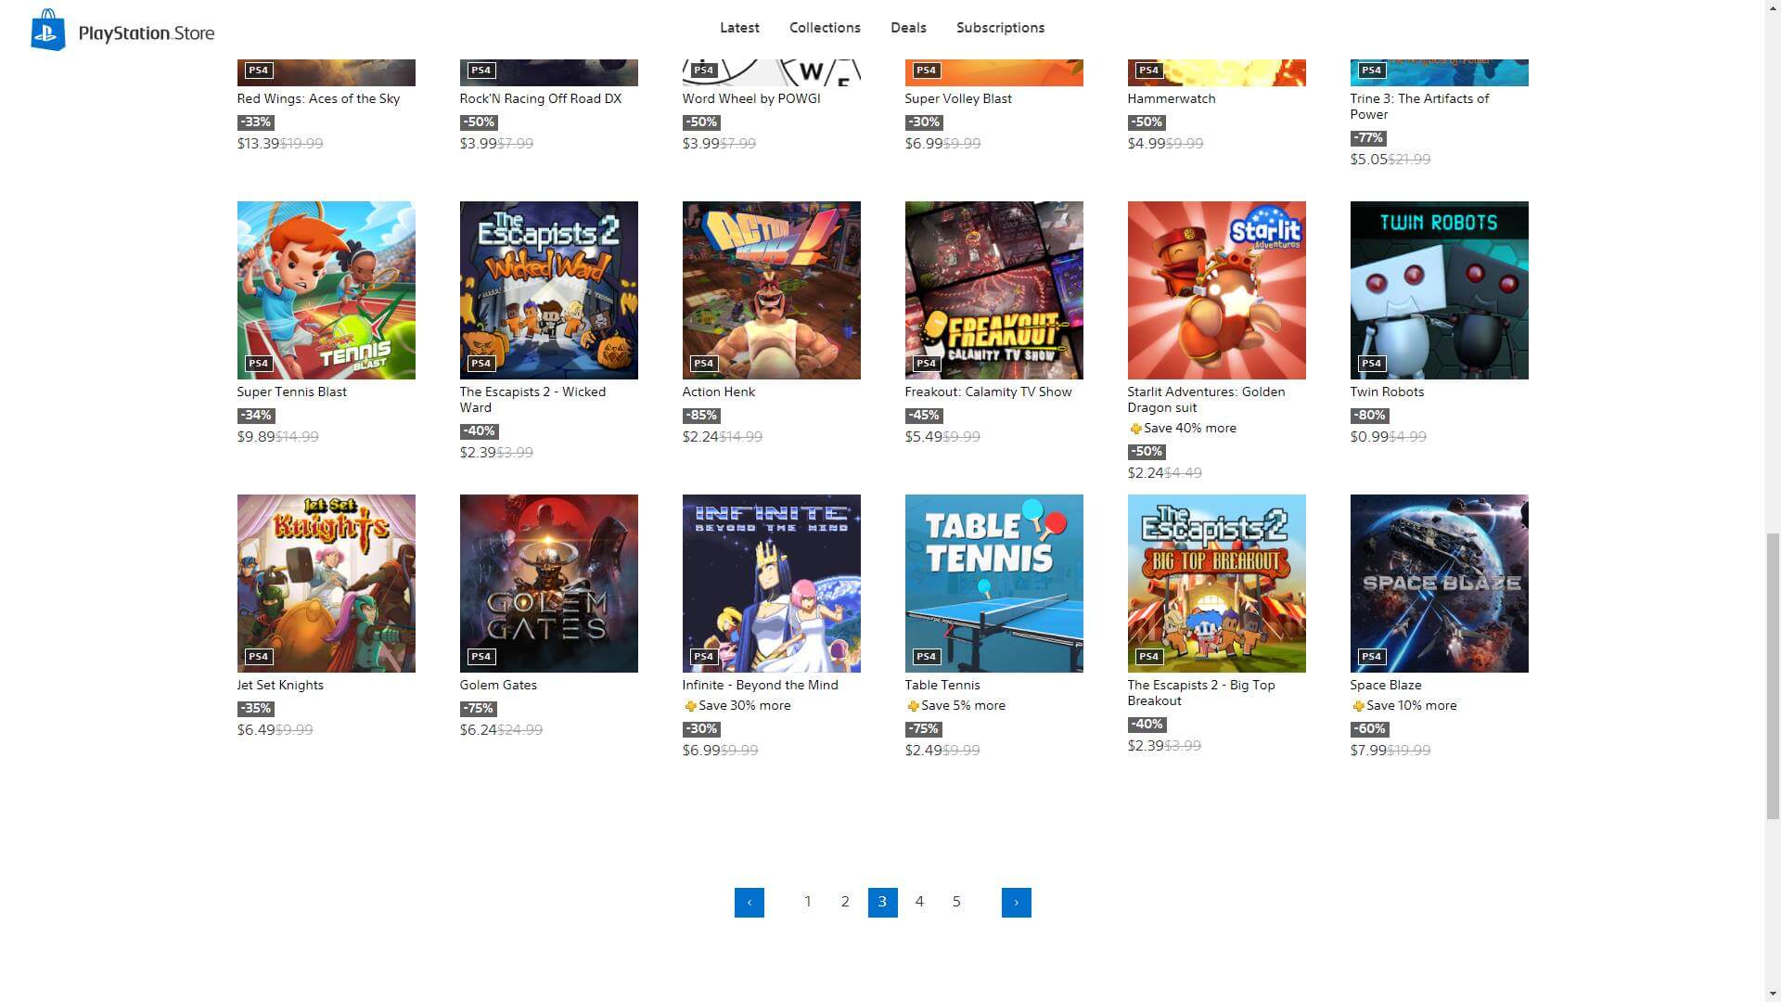
Task: Select page 1 in pagination
Action: tap(808, 902)
